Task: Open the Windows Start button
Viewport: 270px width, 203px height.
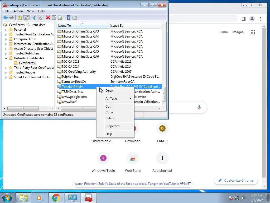Action: pos(7,198)
